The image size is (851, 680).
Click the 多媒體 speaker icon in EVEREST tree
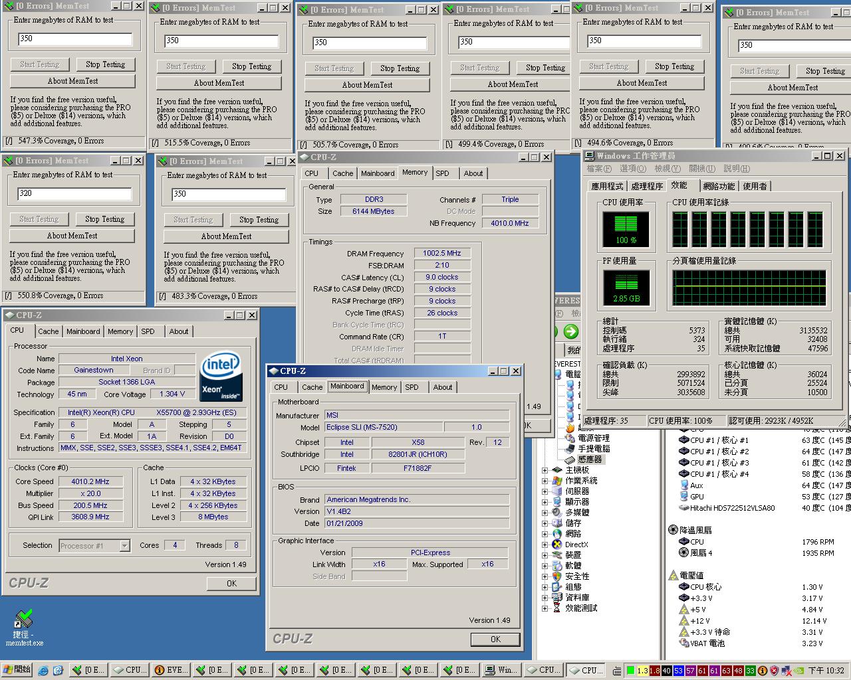tap(556, 513)
